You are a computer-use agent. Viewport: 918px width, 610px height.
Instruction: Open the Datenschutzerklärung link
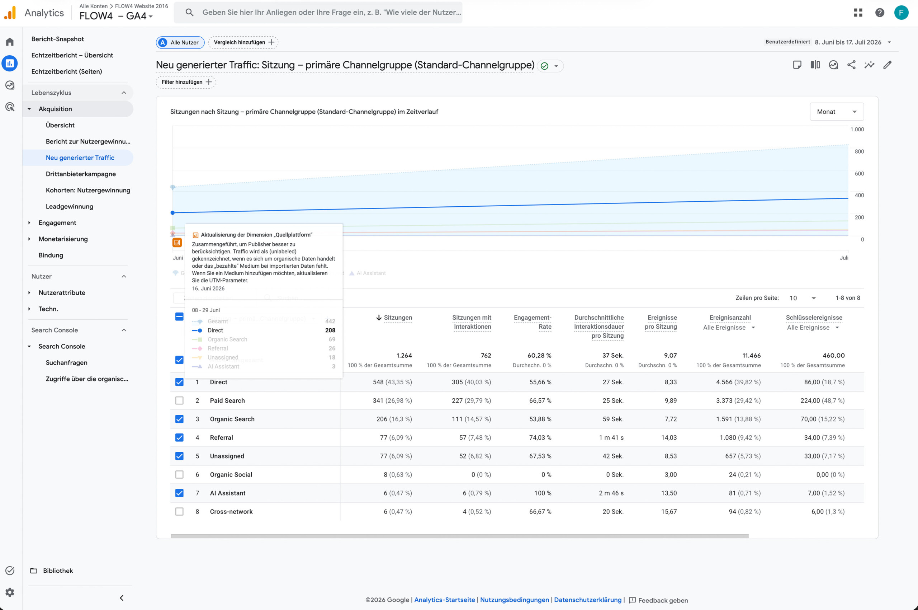[x=587, y=600]
